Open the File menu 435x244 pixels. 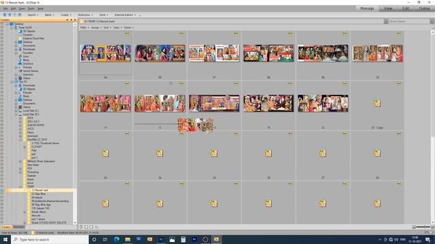(x=5, y=9)
